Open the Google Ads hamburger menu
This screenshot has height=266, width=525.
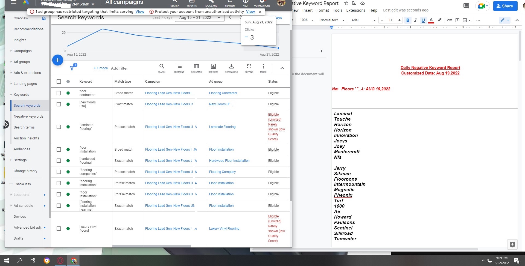pos(14,2)
